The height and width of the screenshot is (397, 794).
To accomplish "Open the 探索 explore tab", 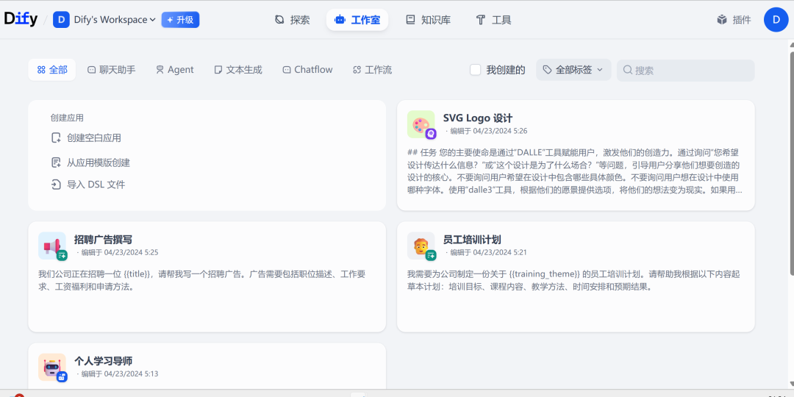I will [x=292, y=20].
